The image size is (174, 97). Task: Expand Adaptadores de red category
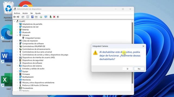click(17, 27)
